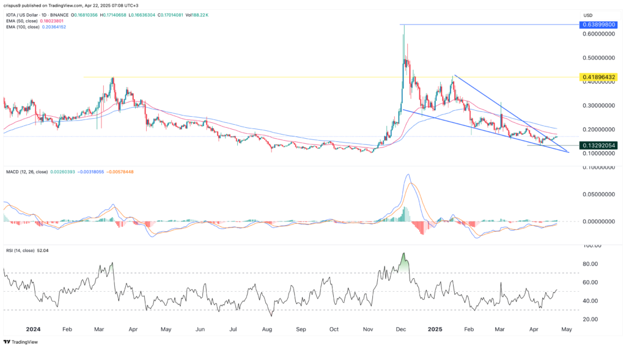The height and width of the screenshot is (348, 626).
Task: Select the blue 0.63899800 price label
Action: (598, 25)
